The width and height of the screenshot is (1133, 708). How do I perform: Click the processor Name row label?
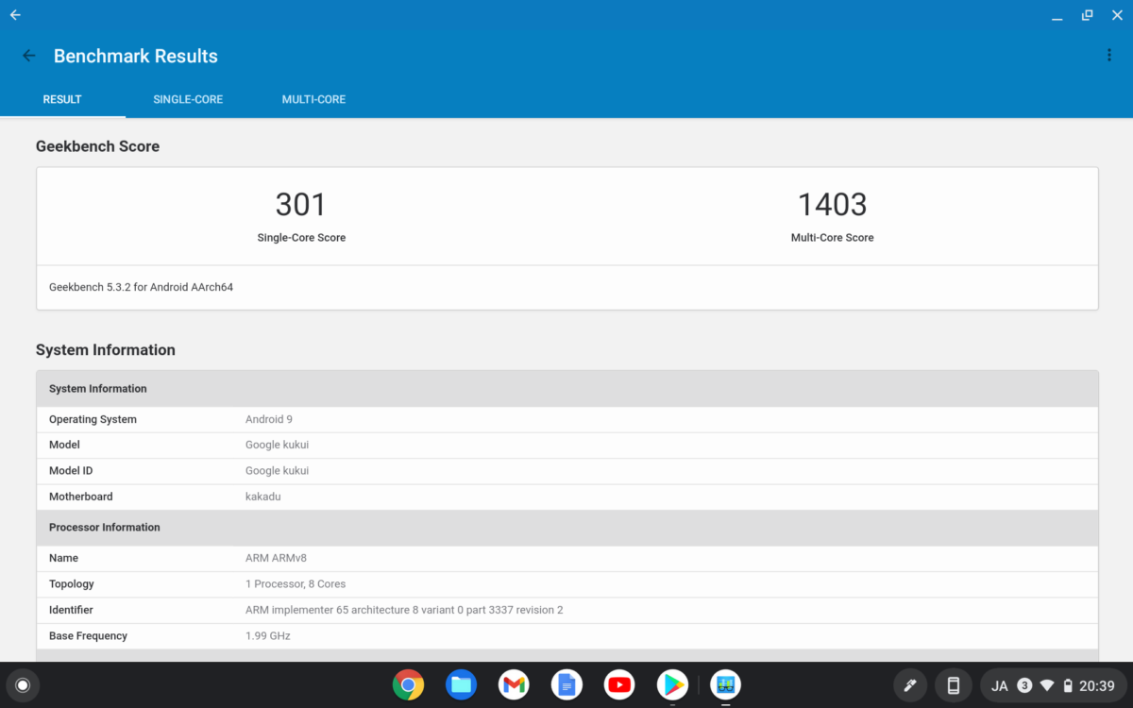tap(63, 558)
